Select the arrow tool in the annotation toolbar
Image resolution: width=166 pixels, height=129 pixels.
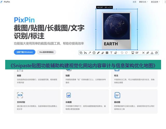pos(90,53)
